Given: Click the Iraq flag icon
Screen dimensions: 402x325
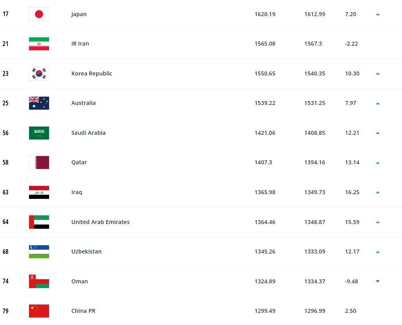Looking at the screenshot, I should point(39,192).
